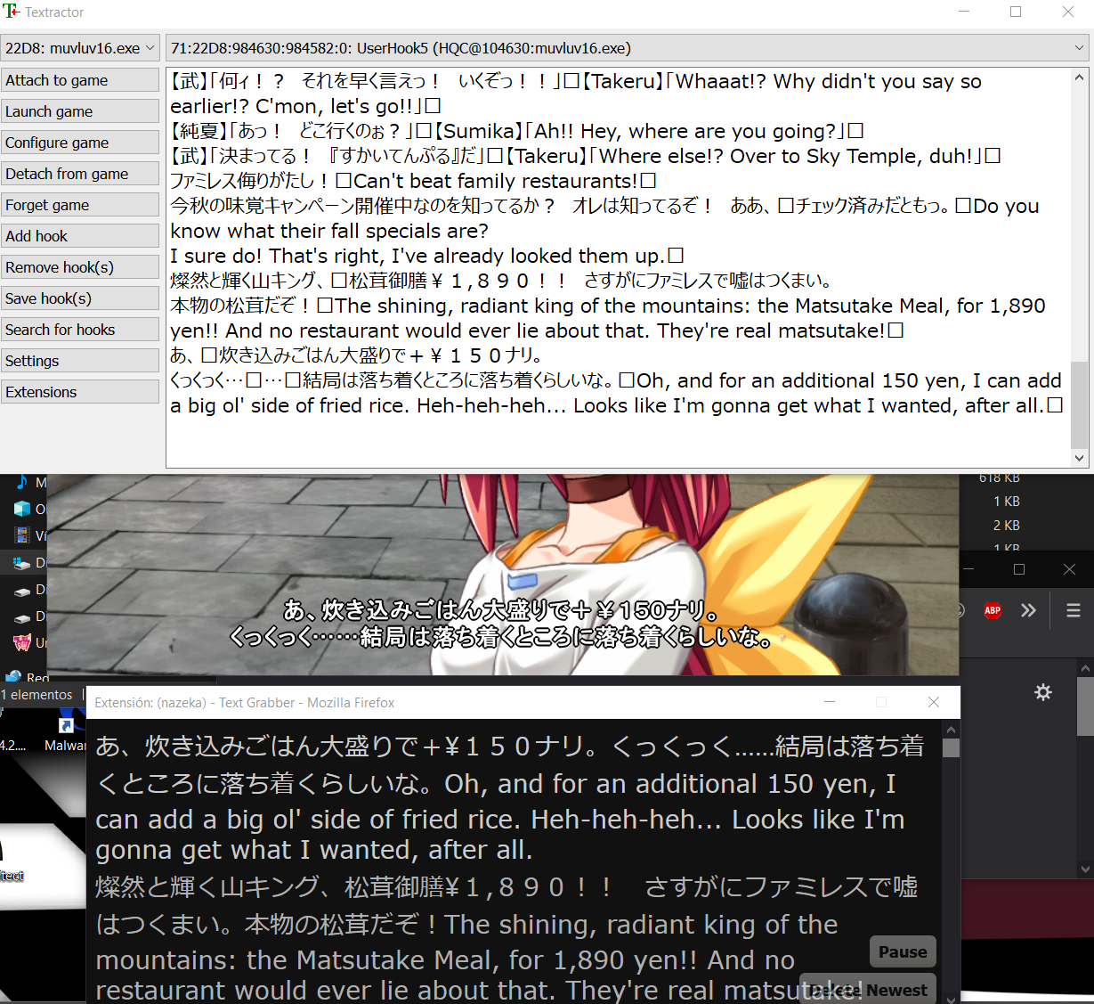Open Textractor Settings
The width and height of the screenshot is (1094, 1004).
[80, 360]
